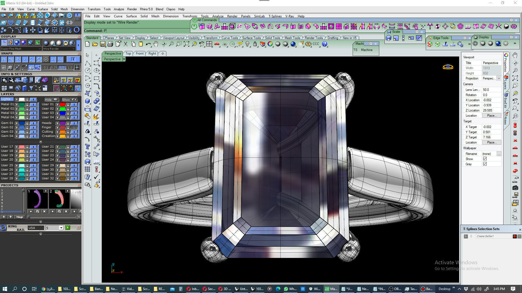Click the Undo arrow icon
522x293 pixels.
coord(148,44)
